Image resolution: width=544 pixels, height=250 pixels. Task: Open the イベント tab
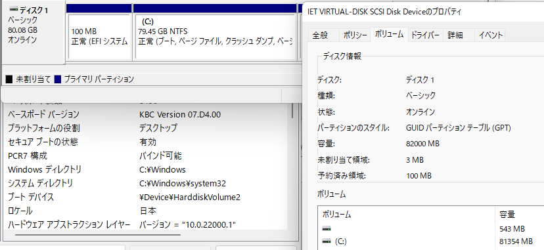tap(489, 35)
